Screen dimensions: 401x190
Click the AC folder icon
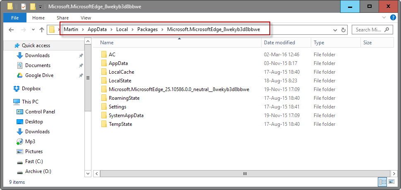pyautogui.click(x=103, y=54)
